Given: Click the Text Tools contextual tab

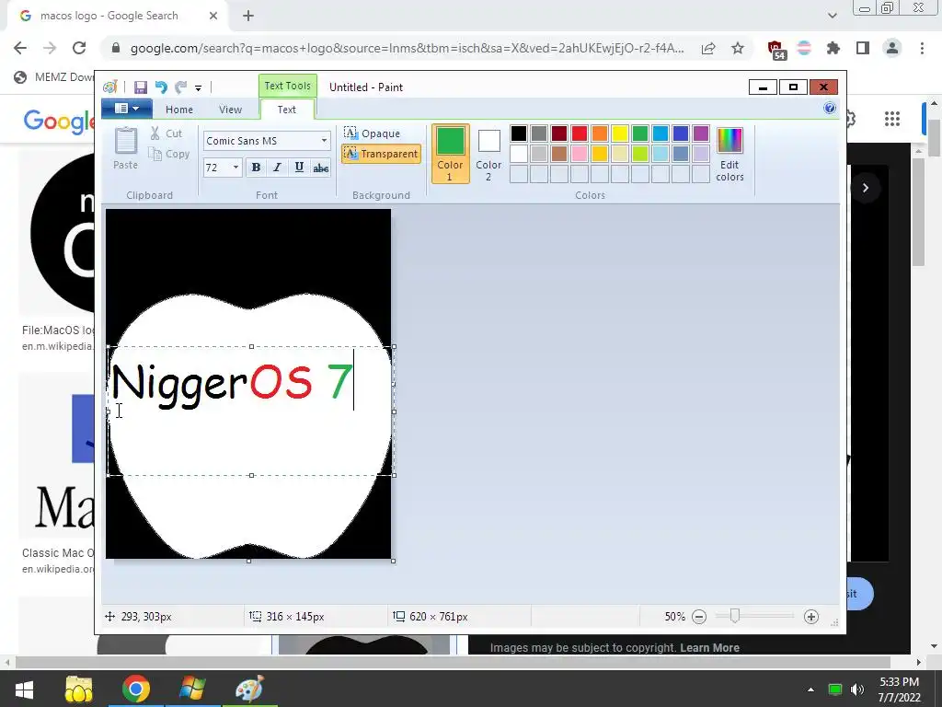Looking at the screenshot, I should tap(288, 86).
